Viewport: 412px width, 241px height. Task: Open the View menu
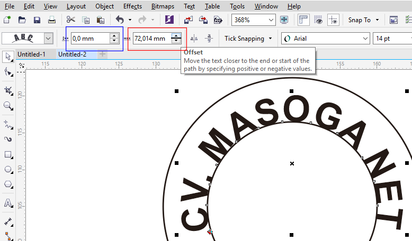[x=50, y=6]
